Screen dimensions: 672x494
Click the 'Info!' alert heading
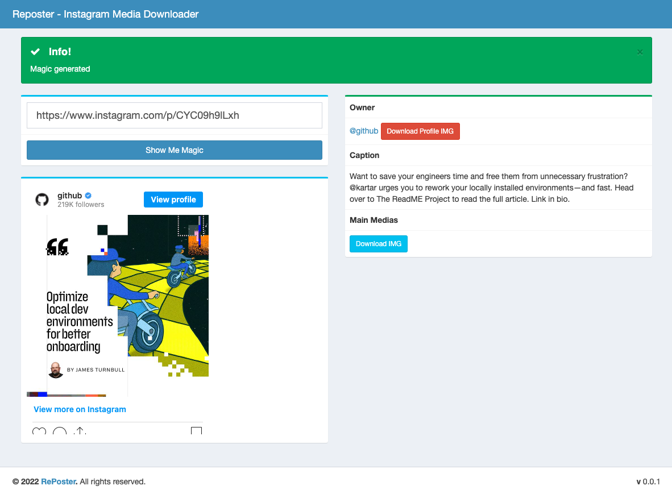[60, 52]
